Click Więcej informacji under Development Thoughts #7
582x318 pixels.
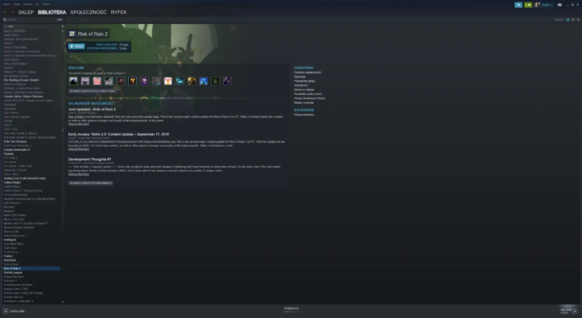79,174
